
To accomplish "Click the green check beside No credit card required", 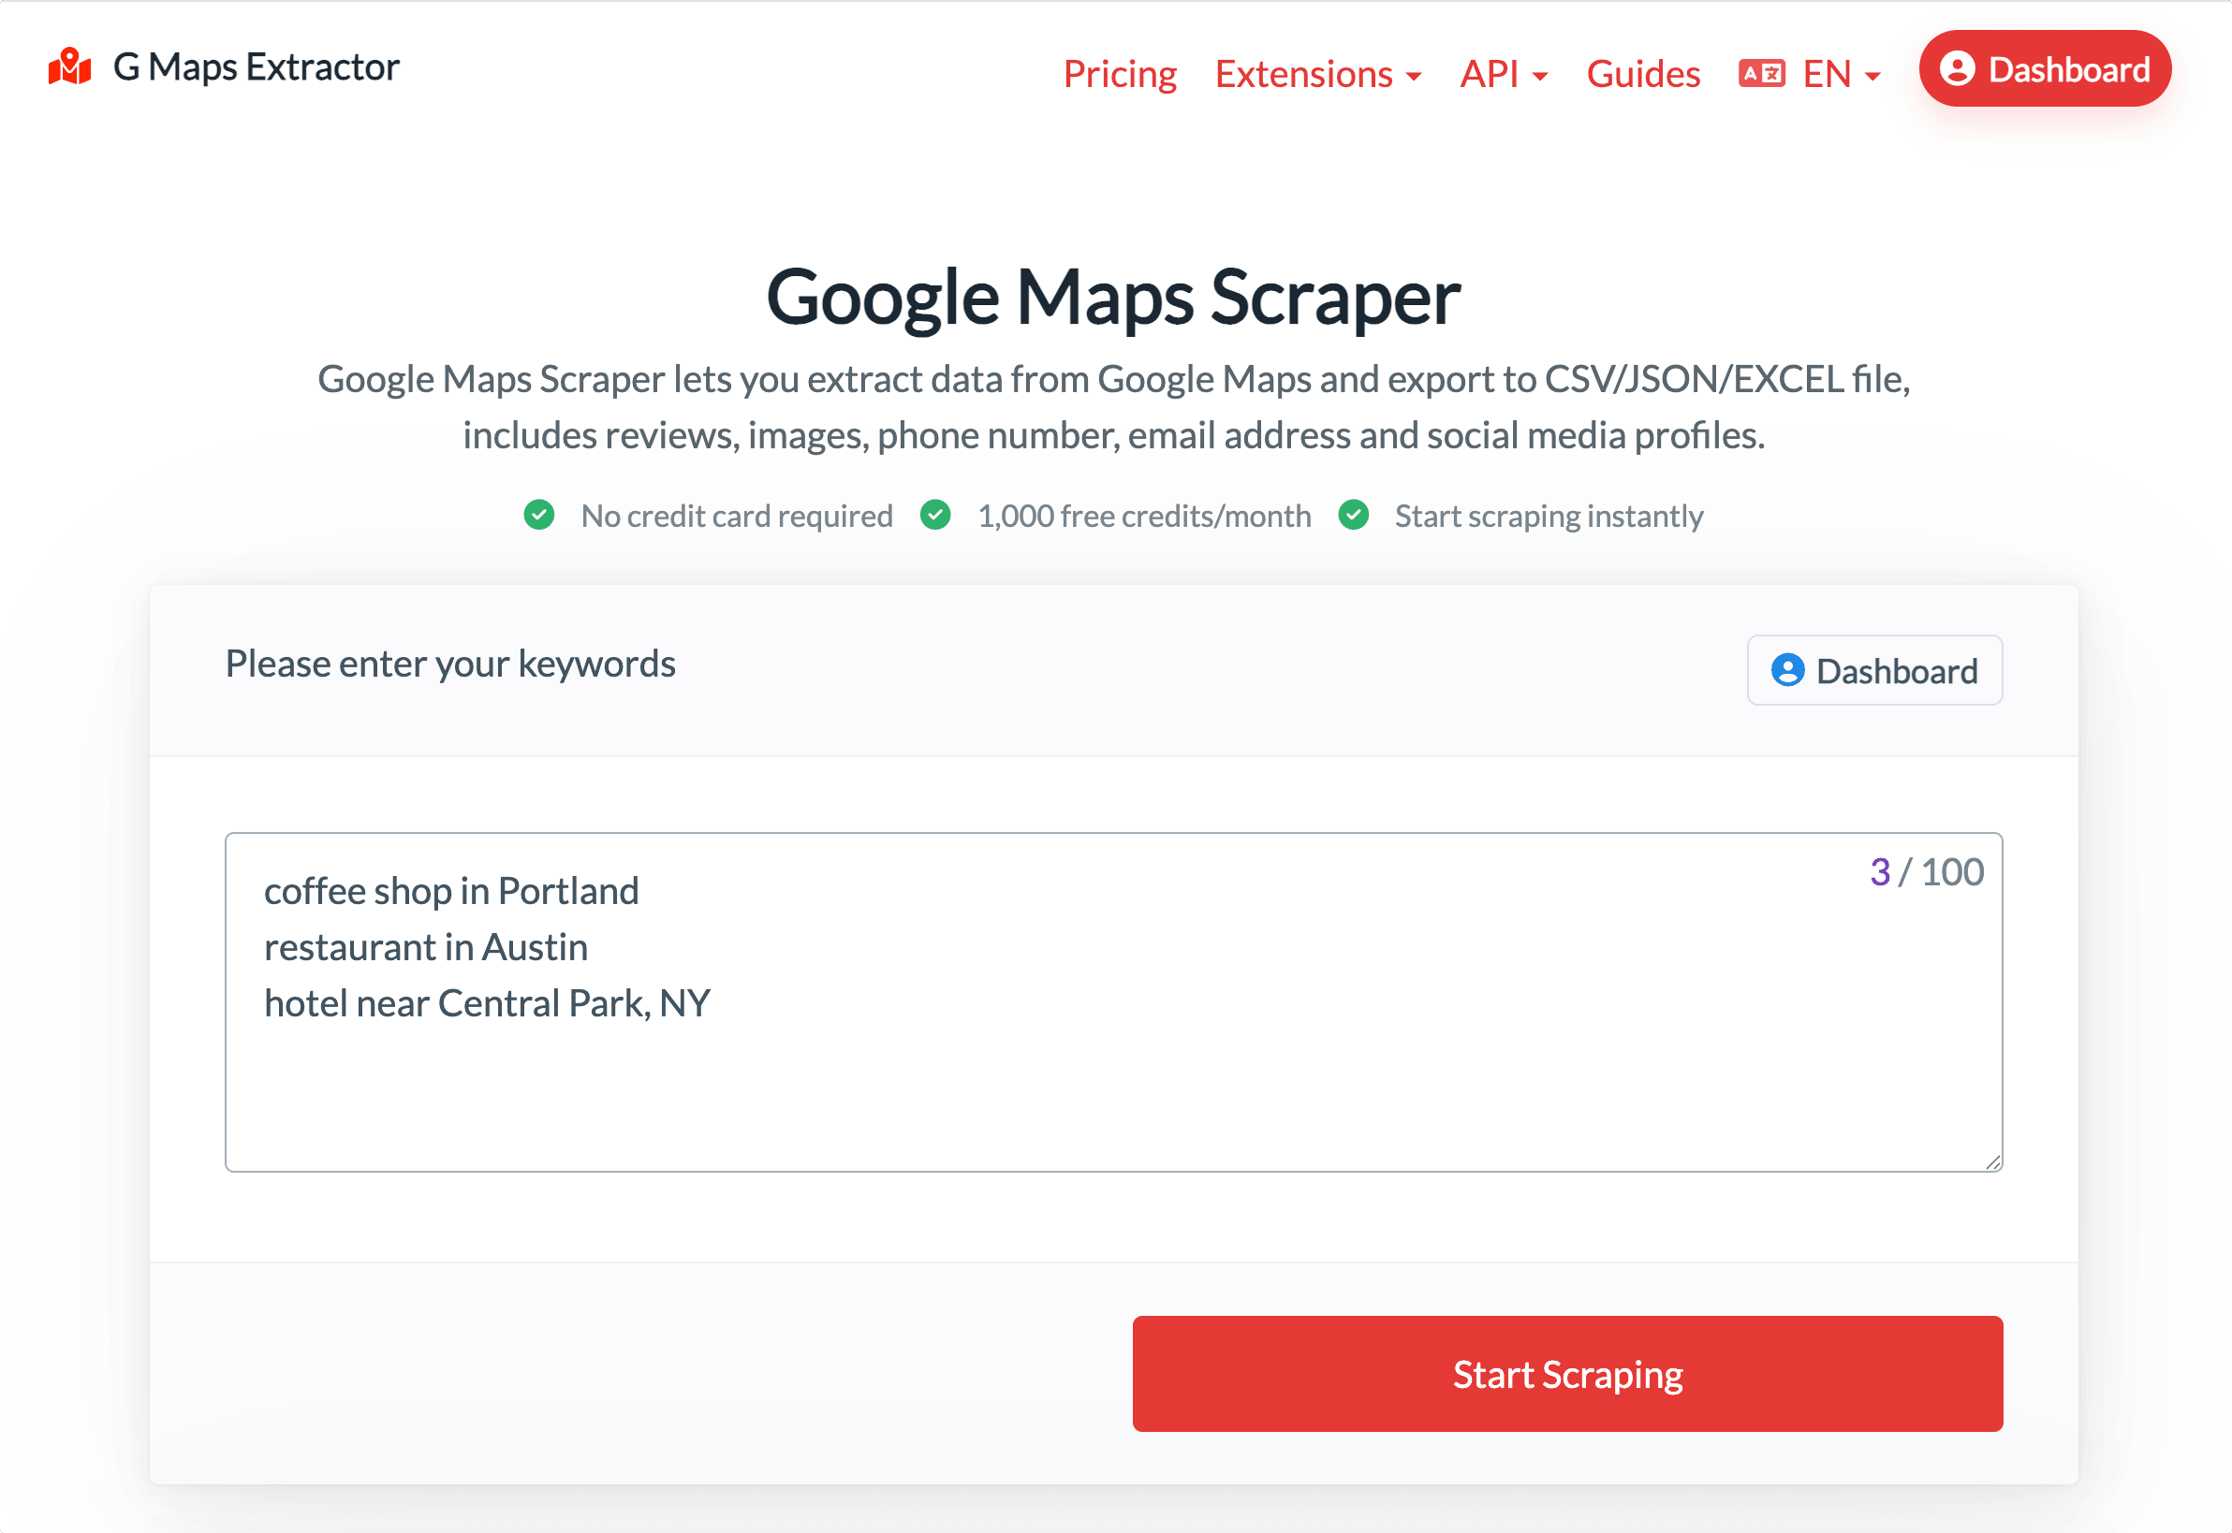I will (x=539, y=515).
